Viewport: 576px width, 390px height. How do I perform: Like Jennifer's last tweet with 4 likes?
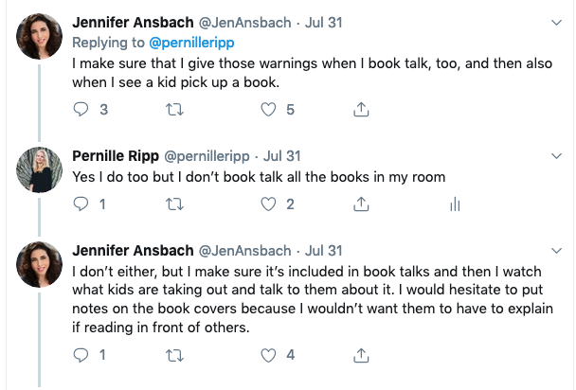[266, 356]
